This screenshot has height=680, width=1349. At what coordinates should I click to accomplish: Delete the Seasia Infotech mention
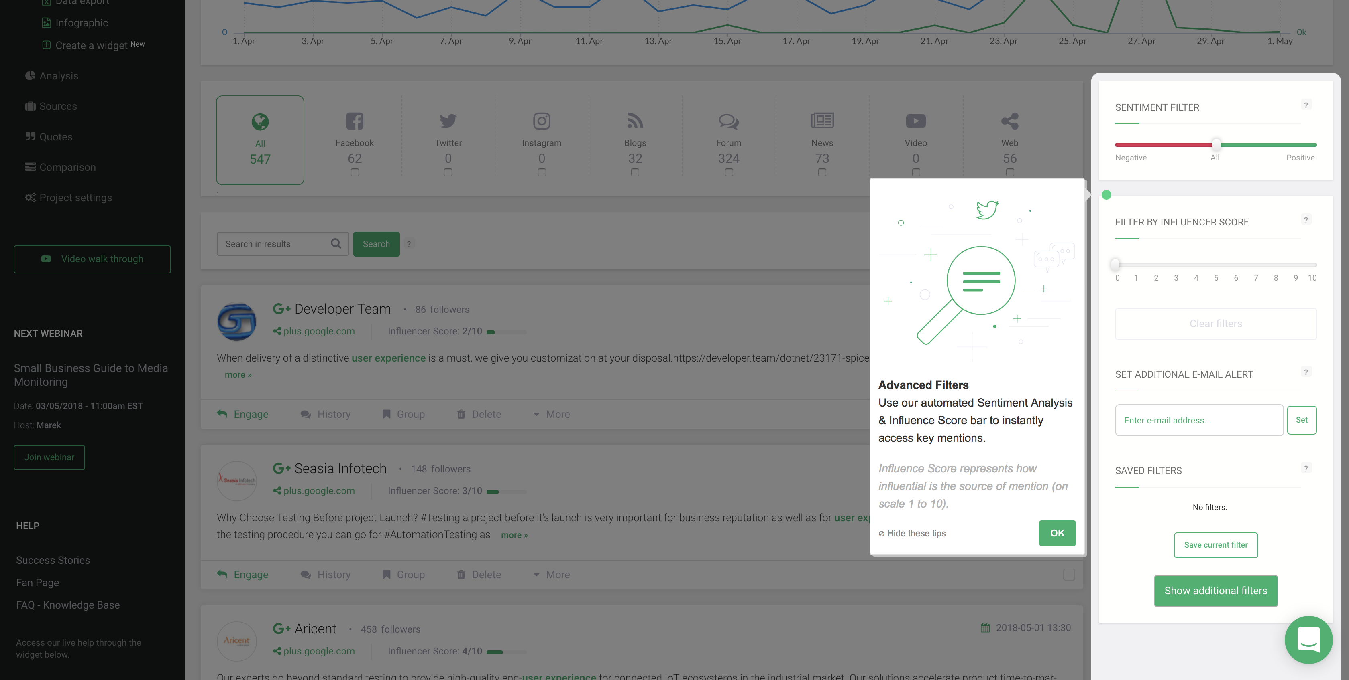click(479, 574)
